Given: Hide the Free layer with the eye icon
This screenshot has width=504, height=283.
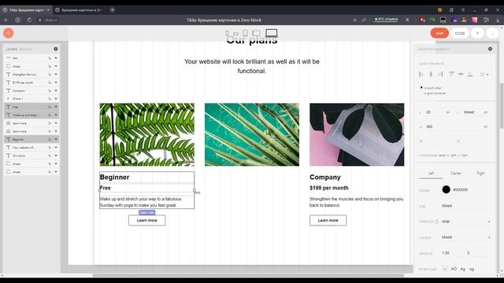Looking at the screenshot, I should click(56, 107).
